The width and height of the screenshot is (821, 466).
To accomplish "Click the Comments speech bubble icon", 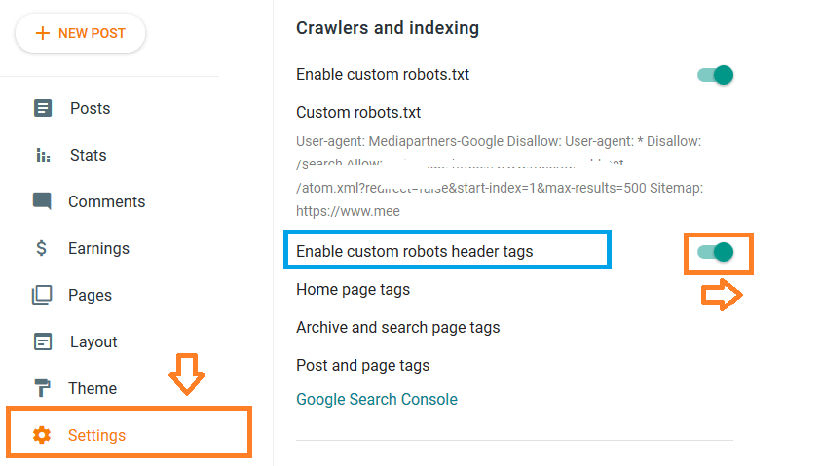I will tap(42, 200).
